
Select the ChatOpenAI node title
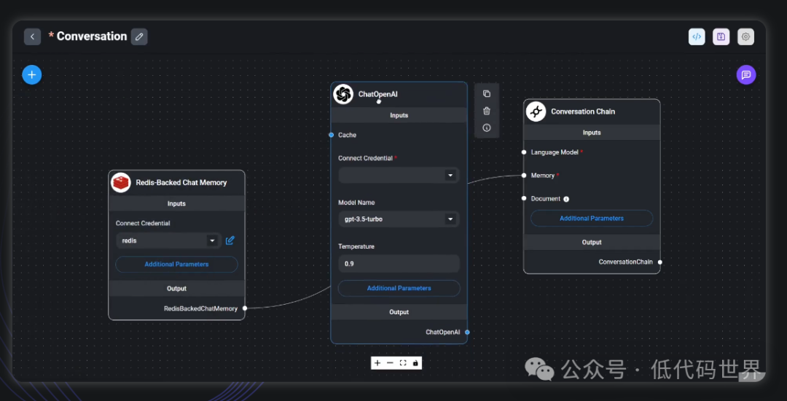pos(378,94)
